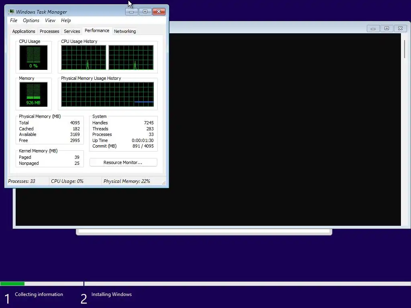This screenshot has width=411, height=308.
Task: Open the View menu
Action: click(50, 20)
